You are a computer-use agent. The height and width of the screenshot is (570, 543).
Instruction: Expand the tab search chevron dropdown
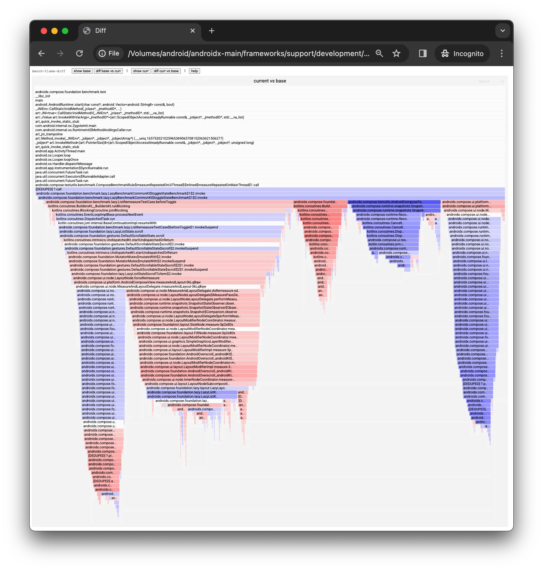[503, 31]
